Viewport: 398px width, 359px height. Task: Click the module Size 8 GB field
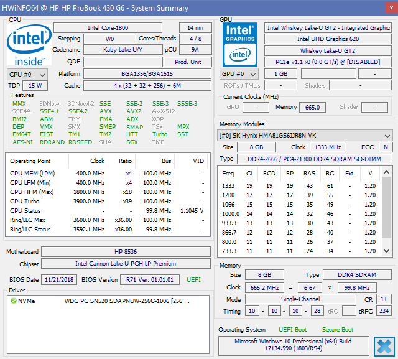click(256, 147)
